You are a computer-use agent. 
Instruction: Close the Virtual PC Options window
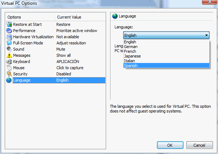(210, 2)
